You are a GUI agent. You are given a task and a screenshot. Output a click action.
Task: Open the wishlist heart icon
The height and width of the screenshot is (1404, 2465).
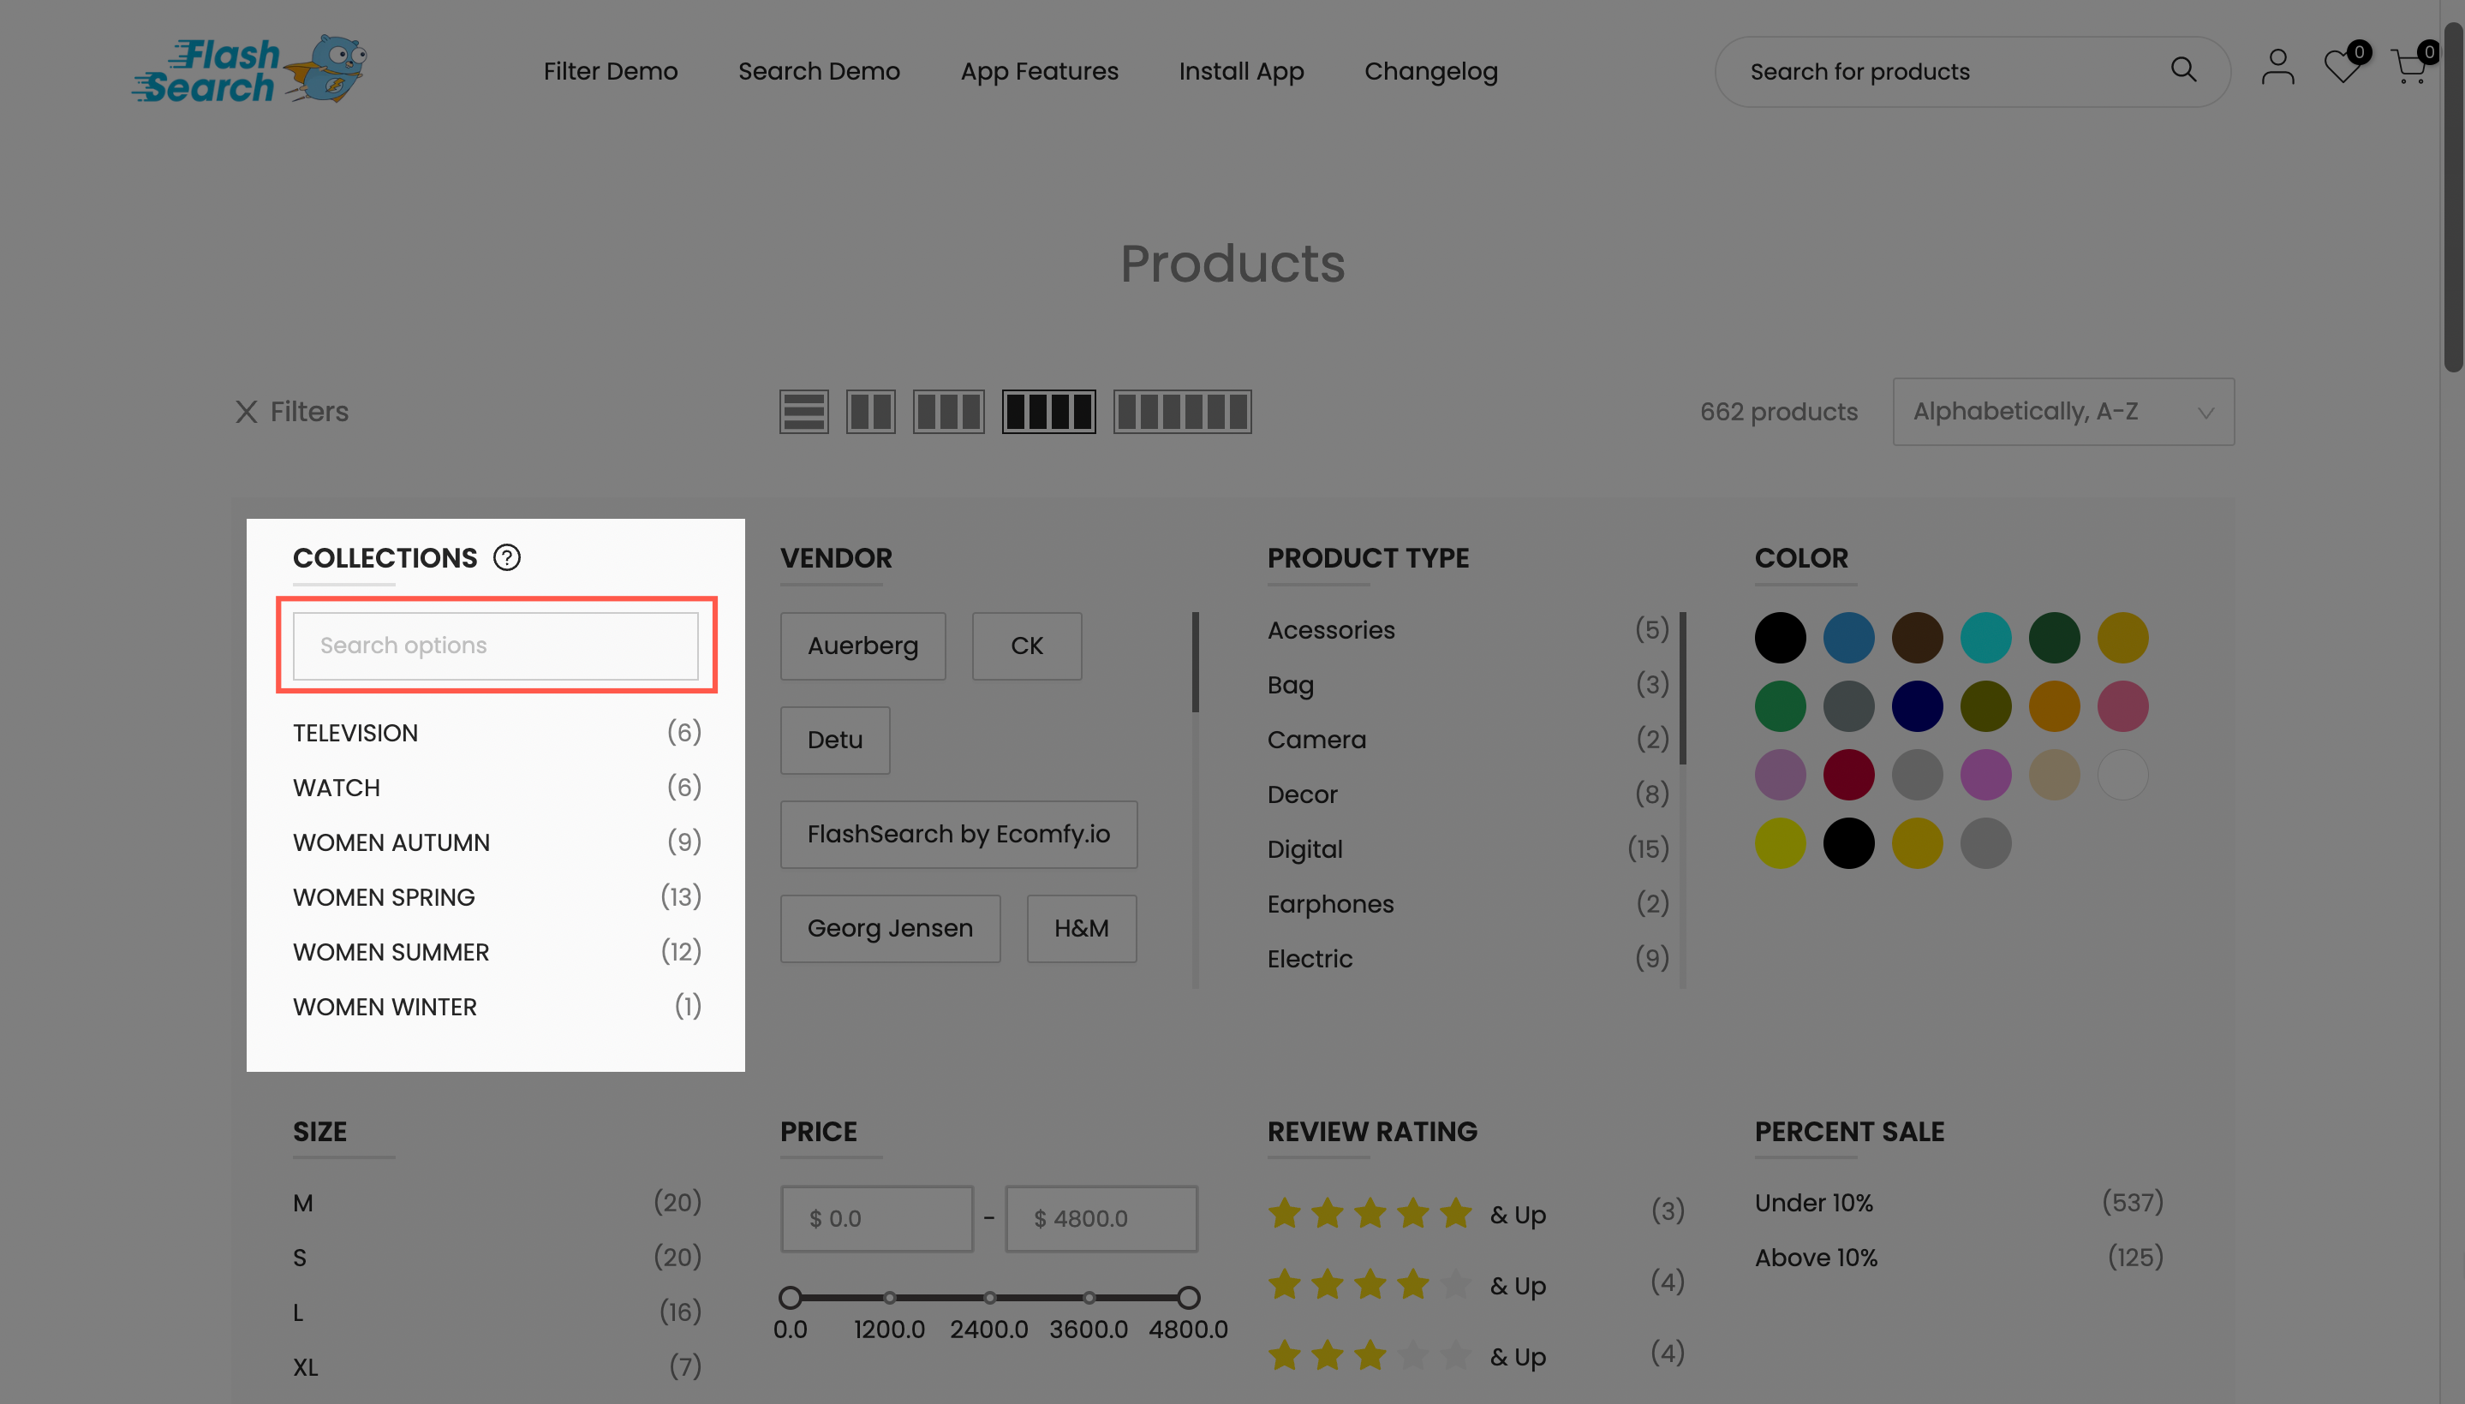(x=2342, y=68)
